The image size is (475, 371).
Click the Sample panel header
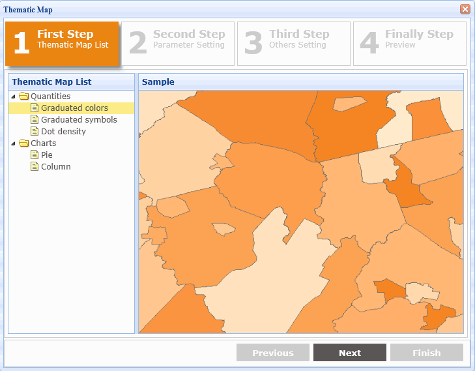(301, 82)
